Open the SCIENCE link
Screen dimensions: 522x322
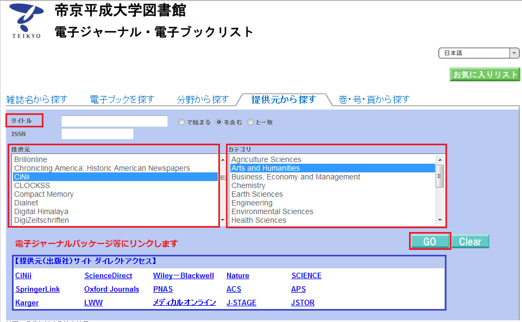[306, 275]
